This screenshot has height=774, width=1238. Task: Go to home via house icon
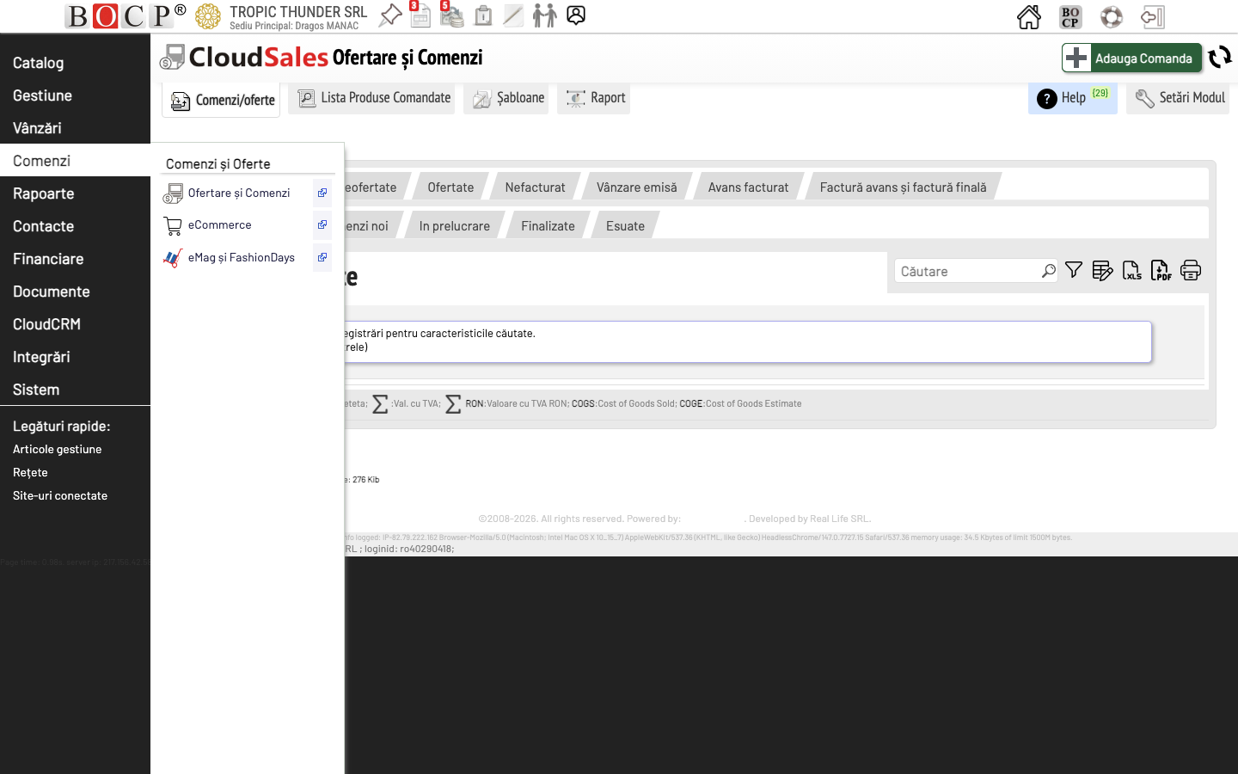1029,17
